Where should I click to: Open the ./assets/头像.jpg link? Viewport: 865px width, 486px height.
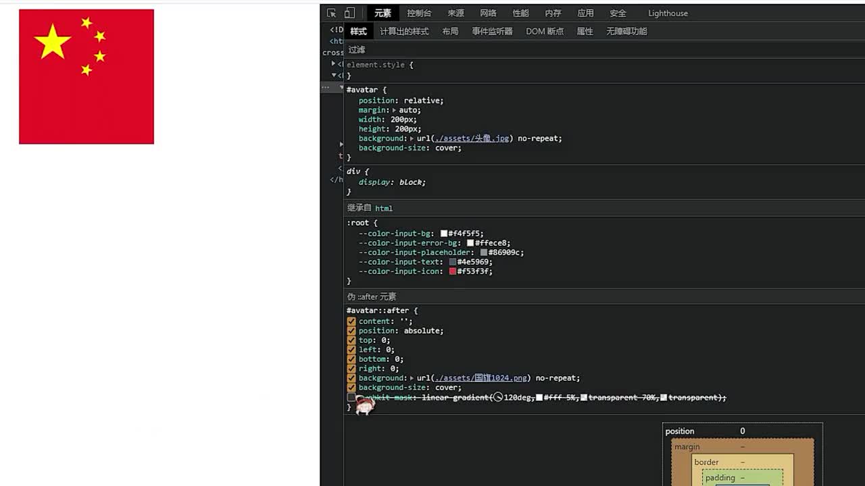(471, 138)
